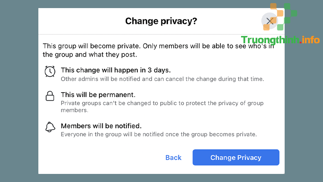Click the notification bell icon

click(x=50, y=127)
